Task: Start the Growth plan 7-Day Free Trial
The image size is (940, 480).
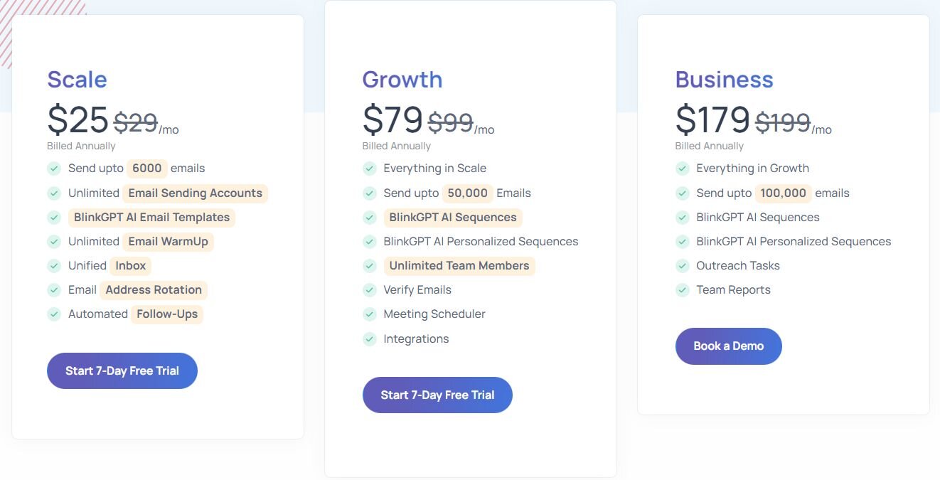Action: (437, 395)
